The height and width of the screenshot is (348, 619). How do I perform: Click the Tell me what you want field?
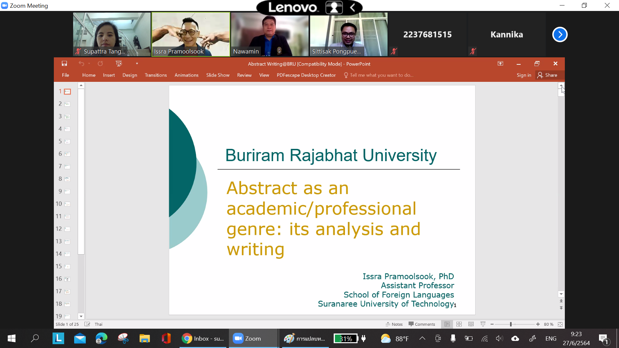pos(379,75)
